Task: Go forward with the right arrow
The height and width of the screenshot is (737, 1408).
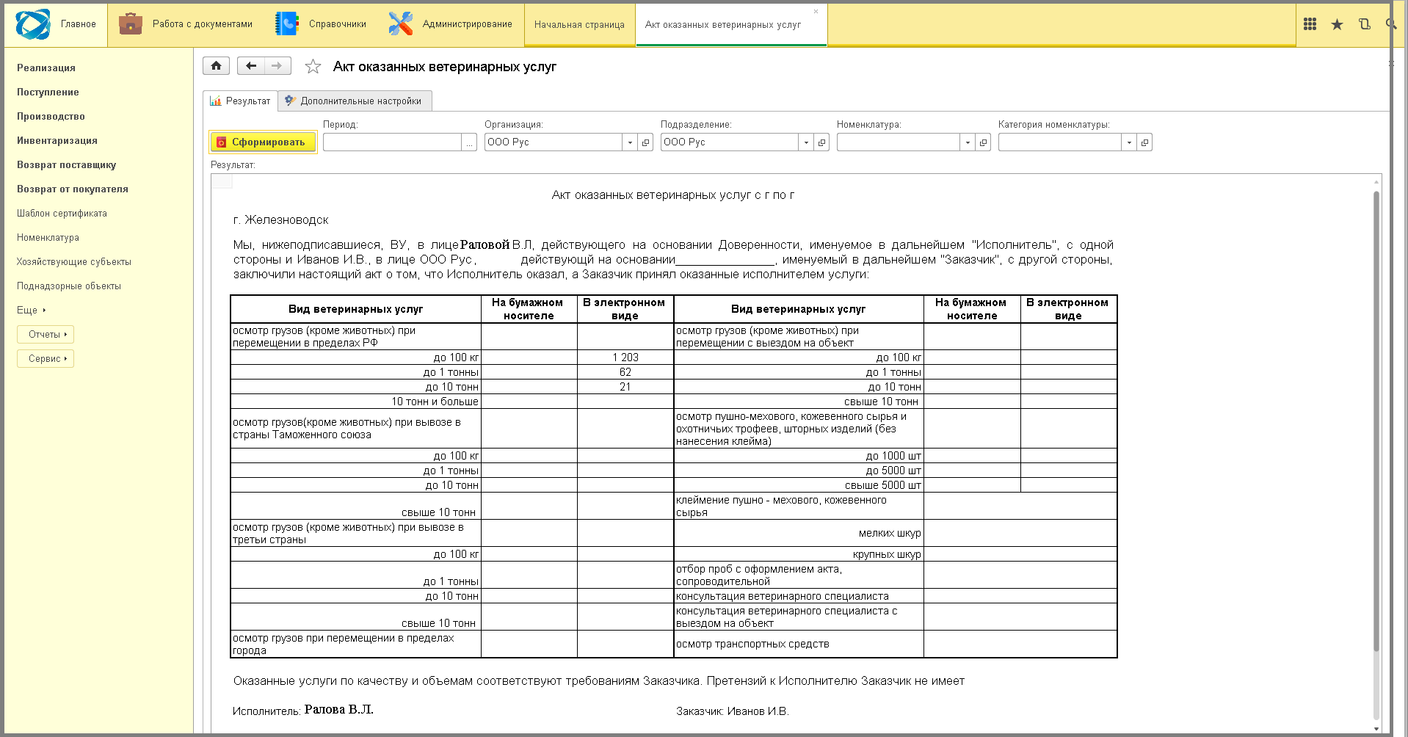Action: 277,66
